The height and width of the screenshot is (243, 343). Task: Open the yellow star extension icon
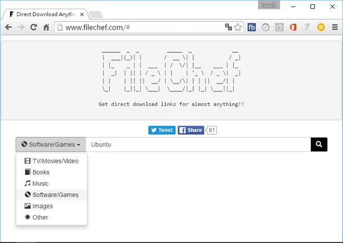point(321,27)
